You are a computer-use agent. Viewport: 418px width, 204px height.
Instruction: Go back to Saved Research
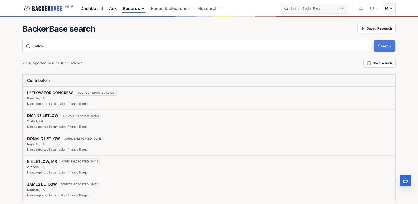pyautogui.click(x=376, y=28)
